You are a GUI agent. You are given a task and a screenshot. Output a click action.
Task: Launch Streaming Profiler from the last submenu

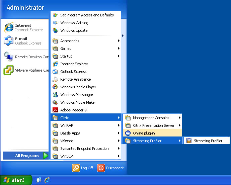pyautogui.click(x=206, y=141)
